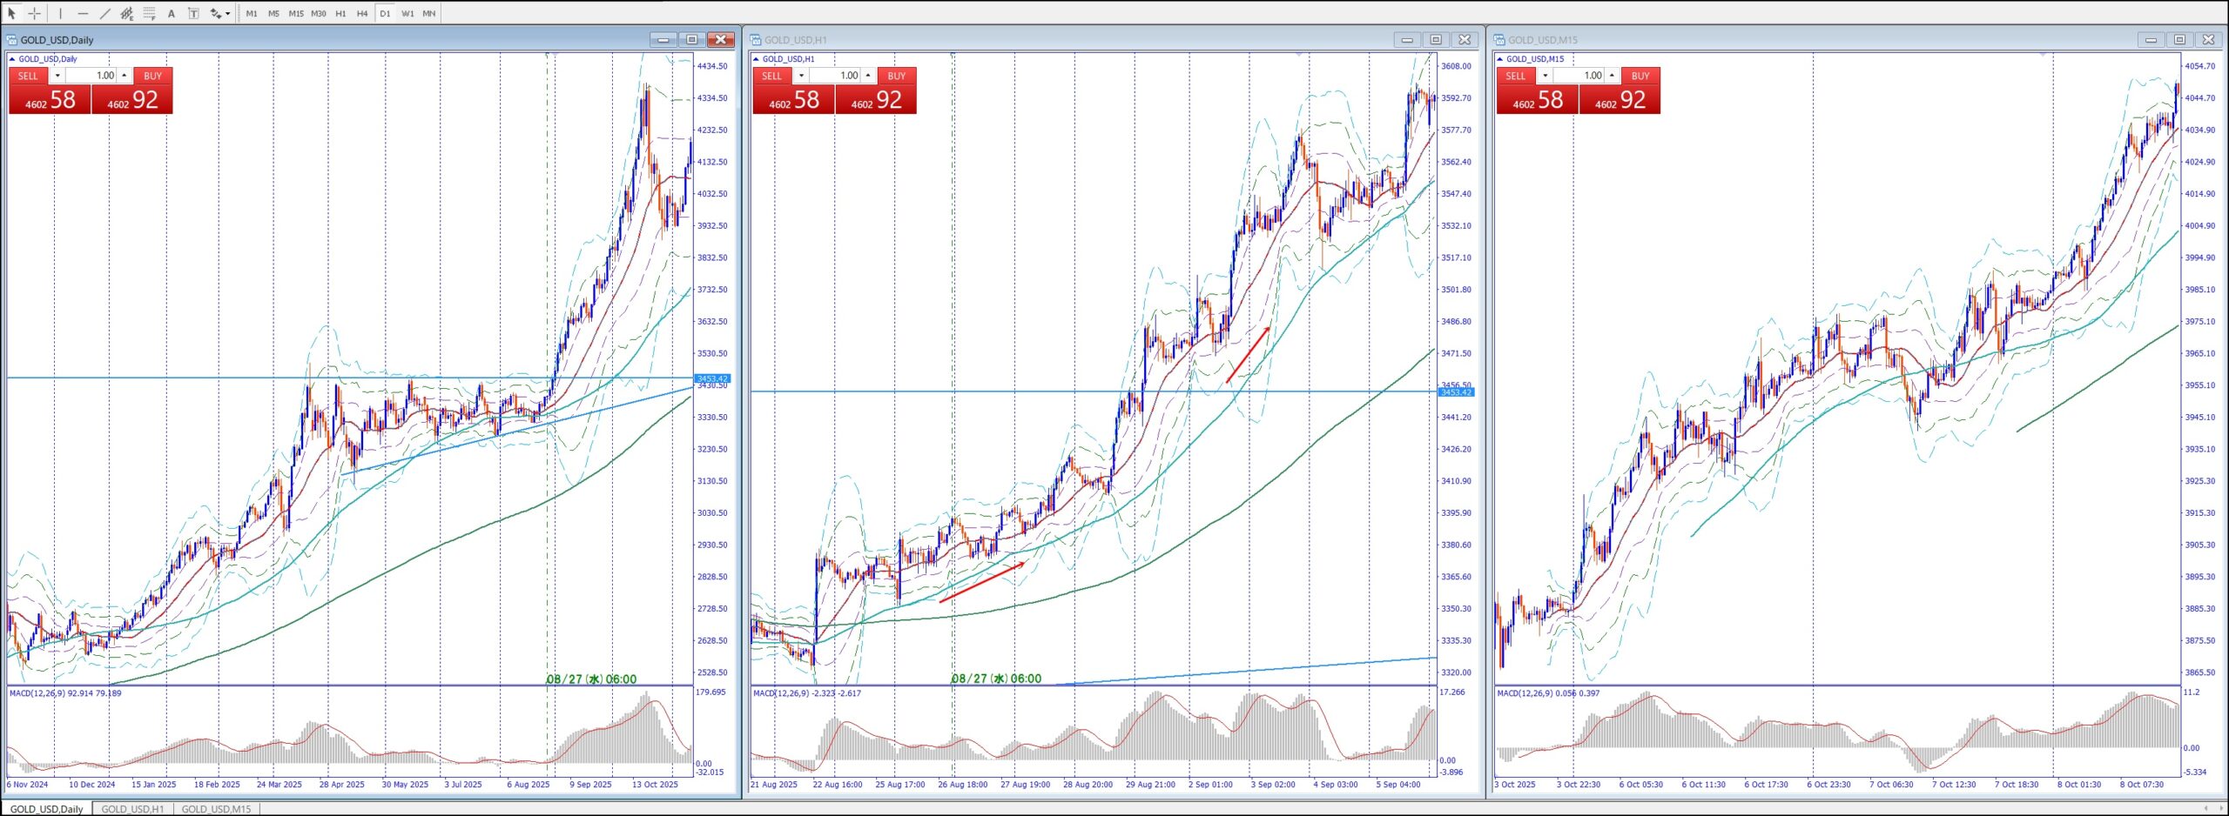Switch to GOLD_USD,H1 tab at bottom
The width and height of the screenshot is (2229, 816).
pos(132,809)
